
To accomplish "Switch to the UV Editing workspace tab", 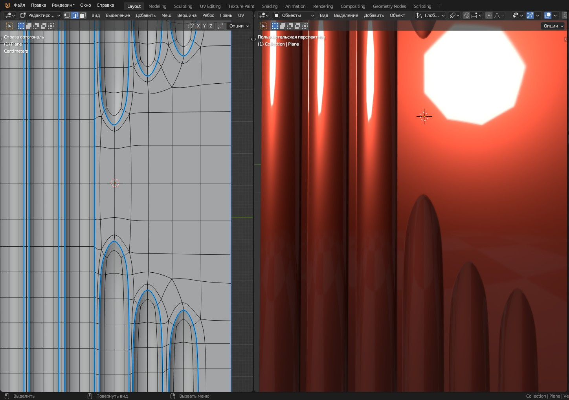I will coord(210,6).
